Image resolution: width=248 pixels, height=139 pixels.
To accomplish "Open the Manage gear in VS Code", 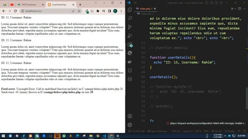I will (x=130, y=125).
